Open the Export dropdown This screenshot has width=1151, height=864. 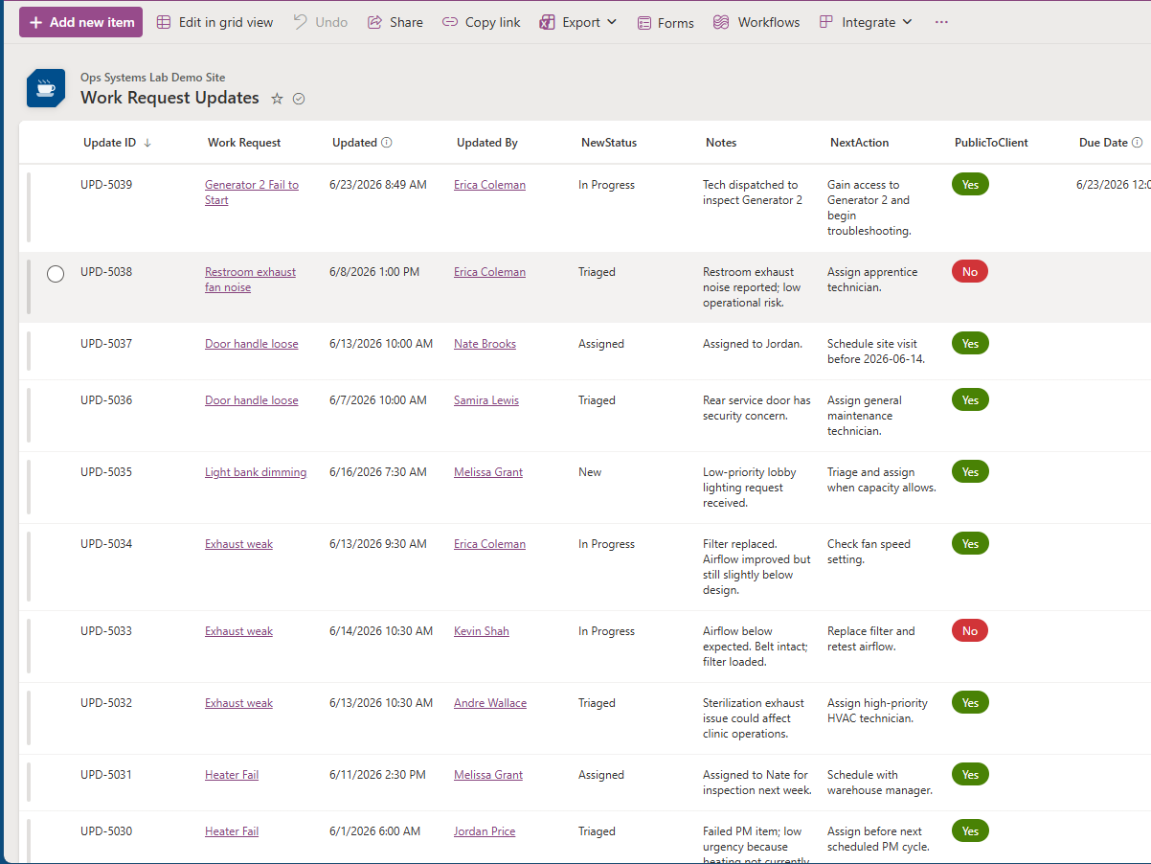577,22
